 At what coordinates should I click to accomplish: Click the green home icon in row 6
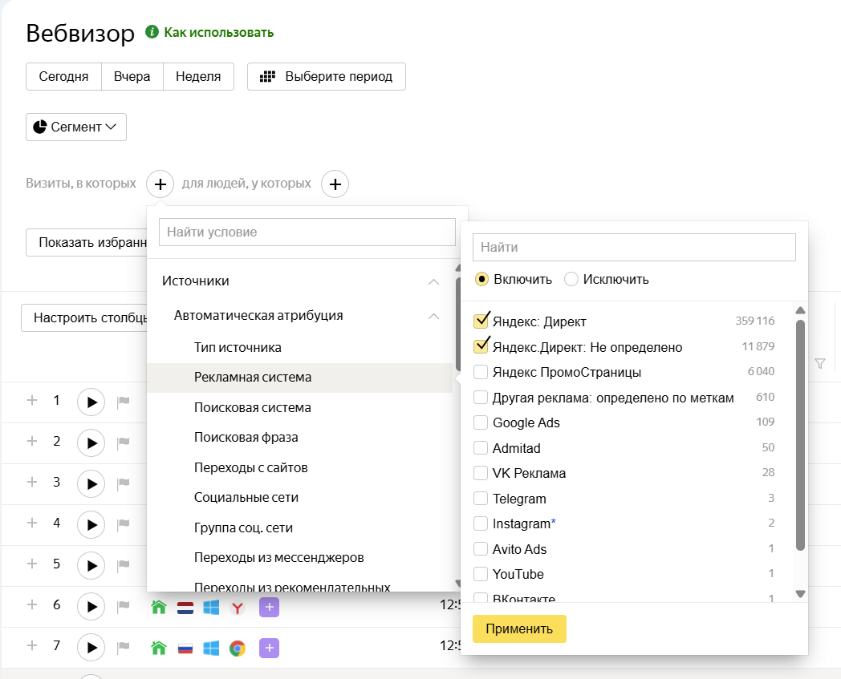tap(159, 607)
